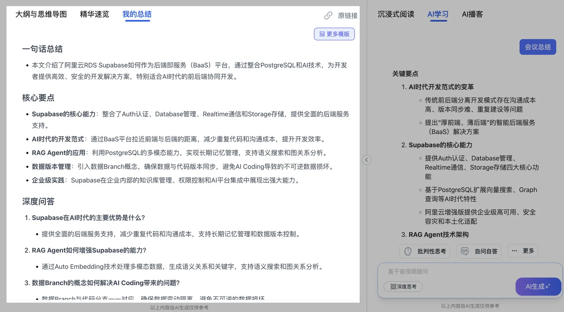Click the bullet starting 传统前后端分离开发模式
The height and width of the screenshot is (312, 564).
(x=480, y=105)
